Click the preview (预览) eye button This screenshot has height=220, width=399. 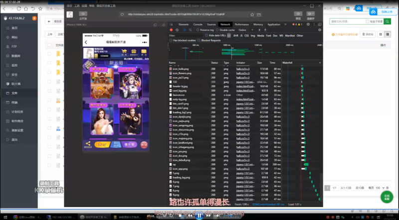coord(298,15)
